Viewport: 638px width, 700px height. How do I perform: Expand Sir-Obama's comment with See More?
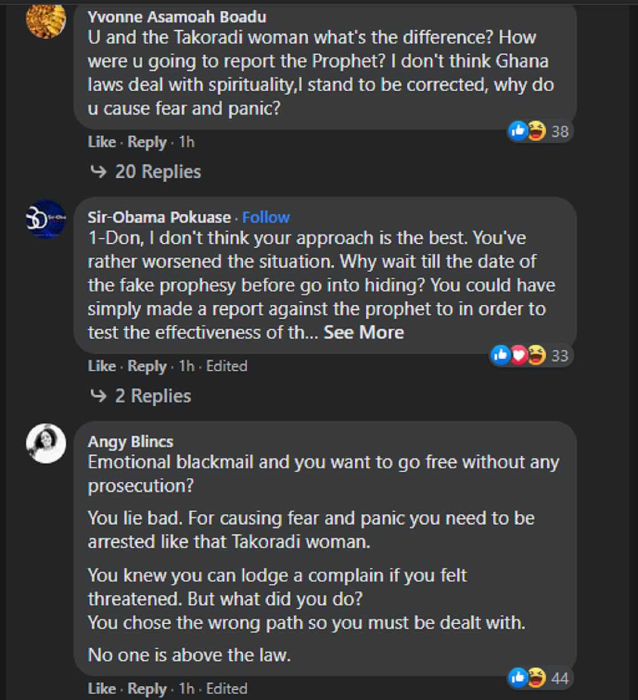point(363,333)
